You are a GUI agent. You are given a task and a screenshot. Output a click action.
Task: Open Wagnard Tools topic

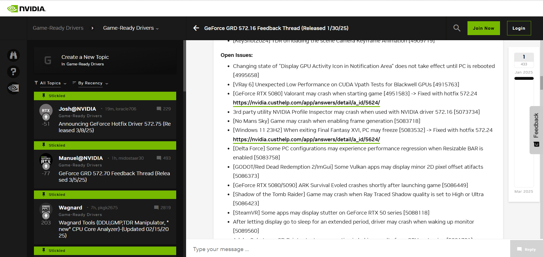point(114,229)
